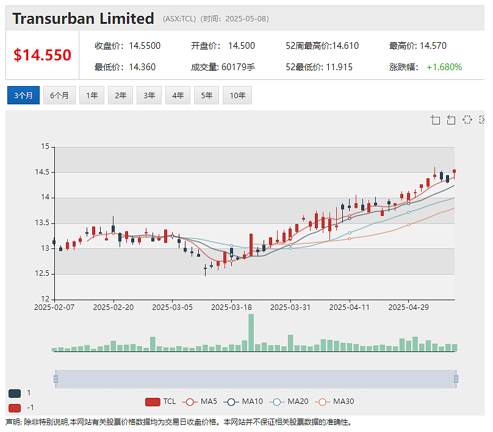Click the red visual map swatch labeled -1

click(x=15, y=408)
